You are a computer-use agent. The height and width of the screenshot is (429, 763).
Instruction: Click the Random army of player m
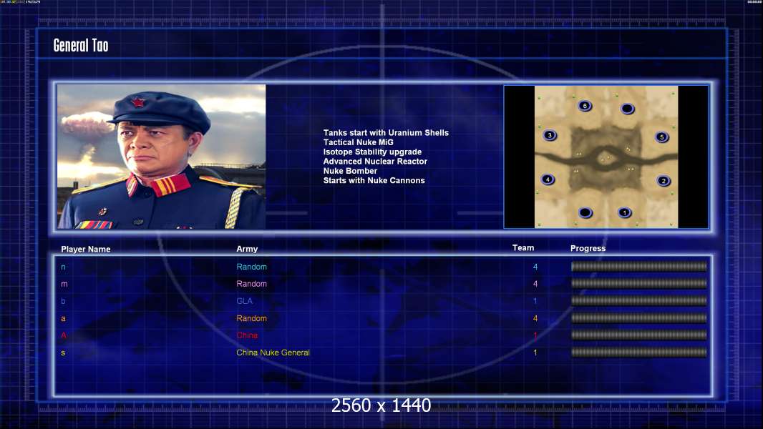tap(251, 284)
